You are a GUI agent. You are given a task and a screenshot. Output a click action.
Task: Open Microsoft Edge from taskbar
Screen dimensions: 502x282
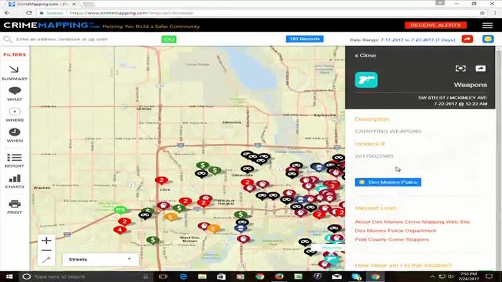pos(183,277)
